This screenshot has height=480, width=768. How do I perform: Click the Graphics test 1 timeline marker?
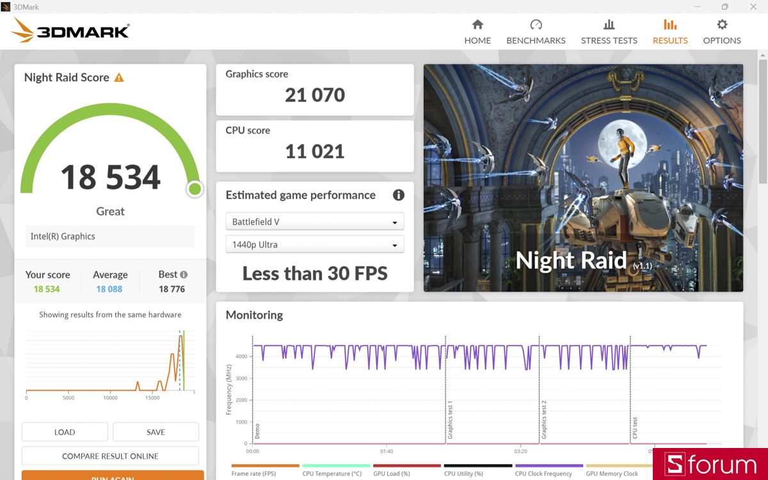click(449, 419)
